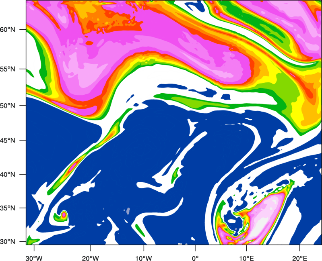Click the 35°N latitude label
Image resolution: width=322 pixels, height=261 pixels.
click(x=8, y=208)
